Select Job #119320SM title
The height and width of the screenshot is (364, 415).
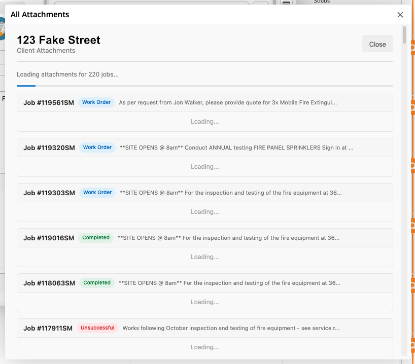(x=49, y=148)
